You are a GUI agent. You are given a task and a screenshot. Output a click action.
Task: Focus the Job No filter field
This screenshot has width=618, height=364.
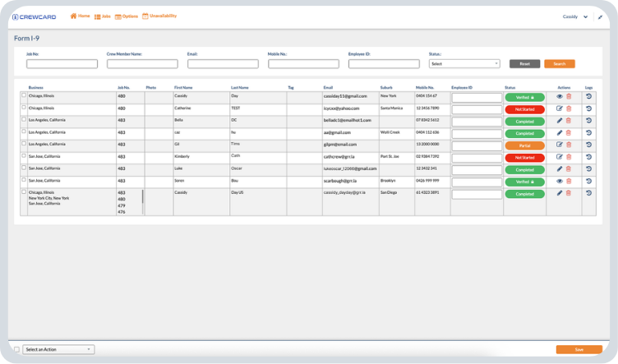pos(62,64)
